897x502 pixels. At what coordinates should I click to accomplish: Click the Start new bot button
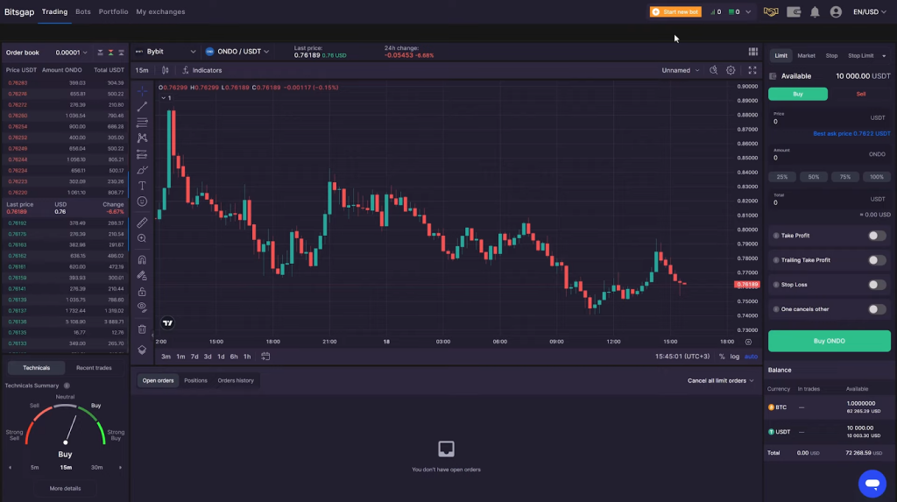click(675, 12)
